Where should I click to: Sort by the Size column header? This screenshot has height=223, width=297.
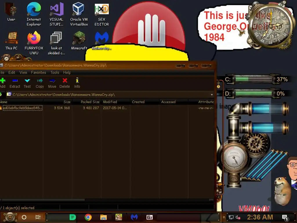click(58, 102)
